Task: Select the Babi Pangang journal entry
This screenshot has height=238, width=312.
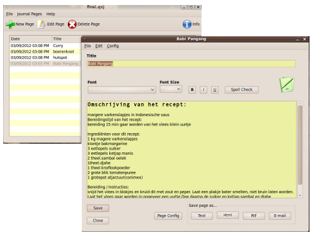Action: 45,64
